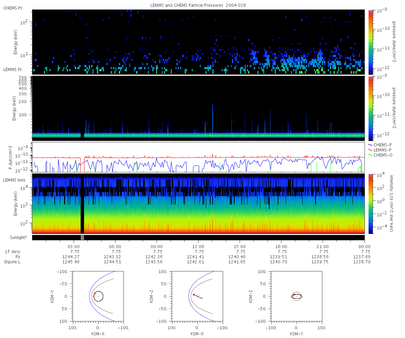
Task: Click the Dipole L row label
Action: [13, 262]
